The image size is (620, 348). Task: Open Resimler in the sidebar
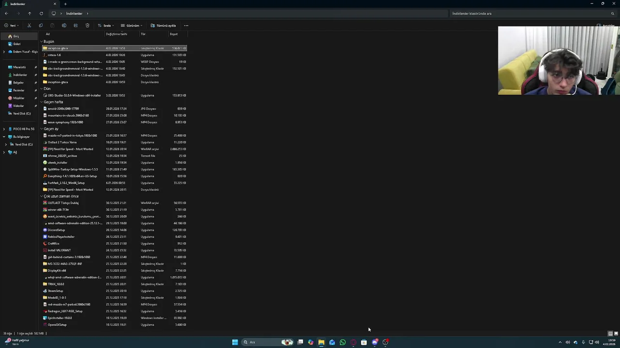(19, 90)
